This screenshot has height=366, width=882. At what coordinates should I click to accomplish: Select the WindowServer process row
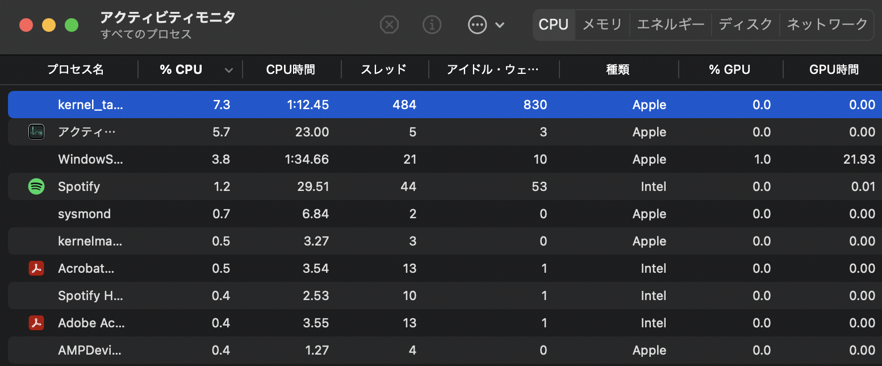[91, 159]
